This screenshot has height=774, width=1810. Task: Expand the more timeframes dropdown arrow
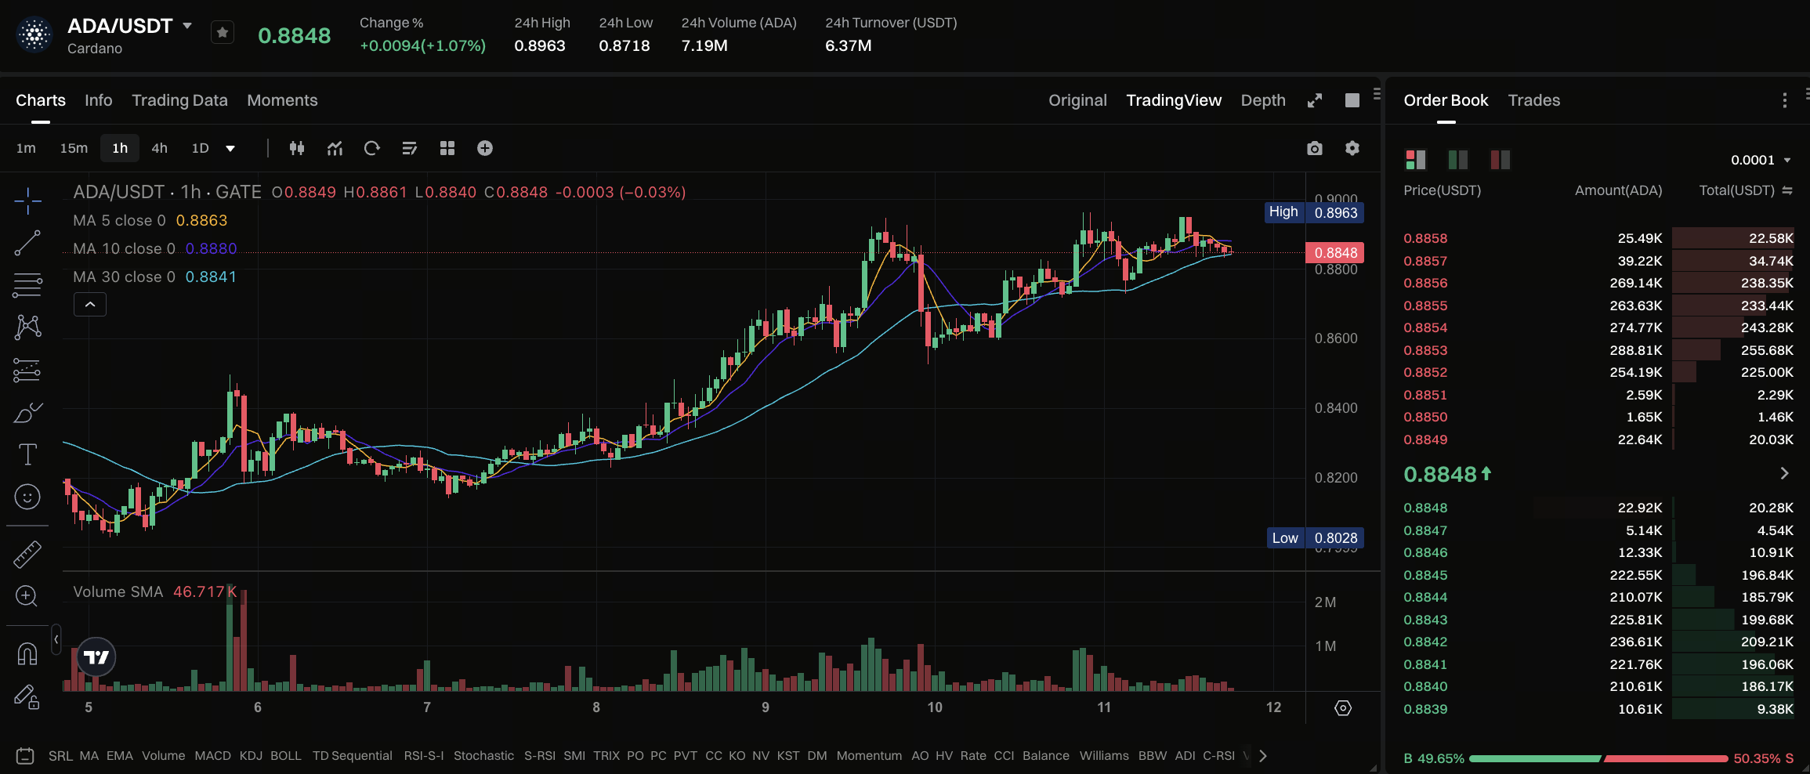pyautogui.click(x=230, y=148)
